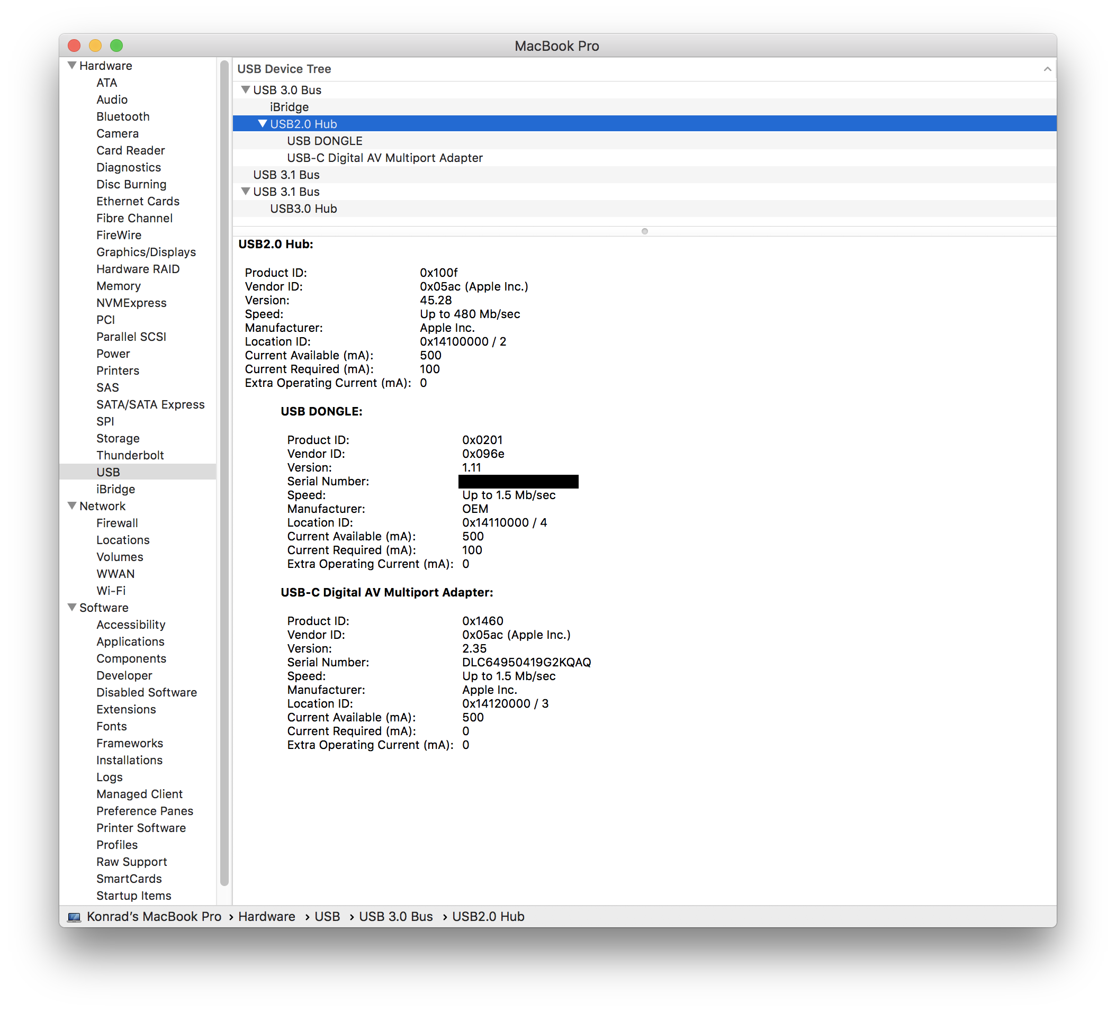Select PCI in the sidebar

pyautogui.click(x=105, y=320)
